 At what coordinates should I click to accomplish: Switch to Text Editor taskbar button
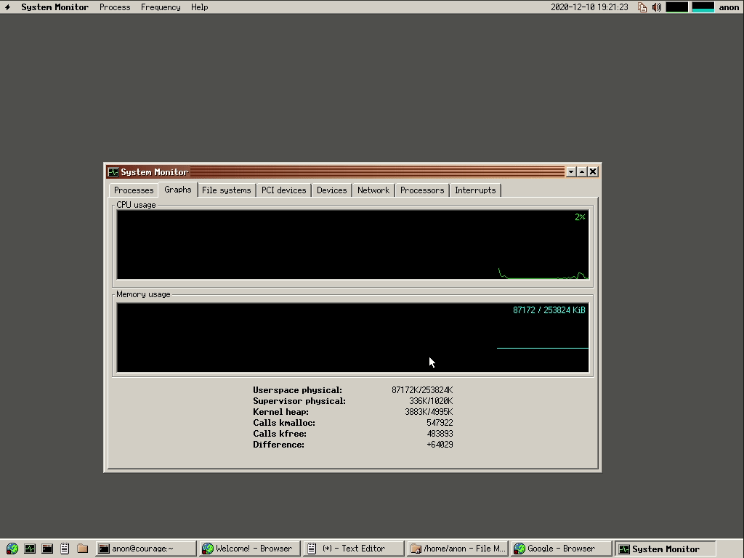354,549
